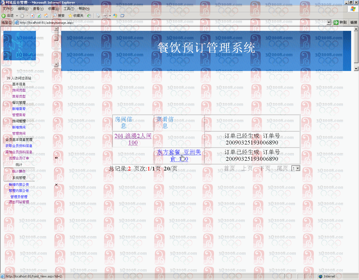Click the Print icon on the toolbar
This screenshot has height=280, width=359.
point(98,16)
